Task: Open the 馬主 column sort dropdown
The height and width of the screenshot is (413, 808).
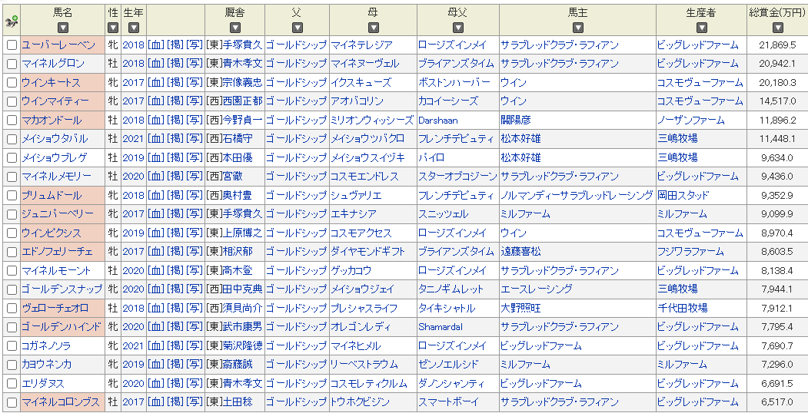Action: point(577,28)
